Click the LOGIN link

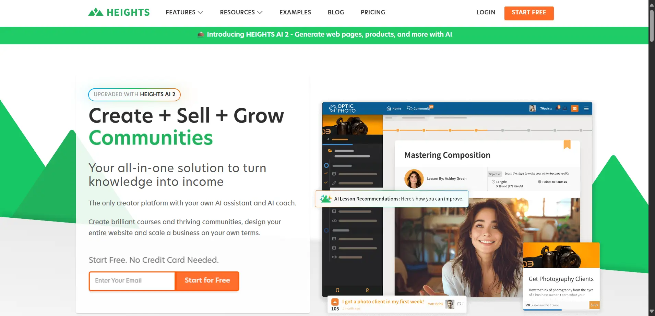pyautogui.click(x=486, y=12)
